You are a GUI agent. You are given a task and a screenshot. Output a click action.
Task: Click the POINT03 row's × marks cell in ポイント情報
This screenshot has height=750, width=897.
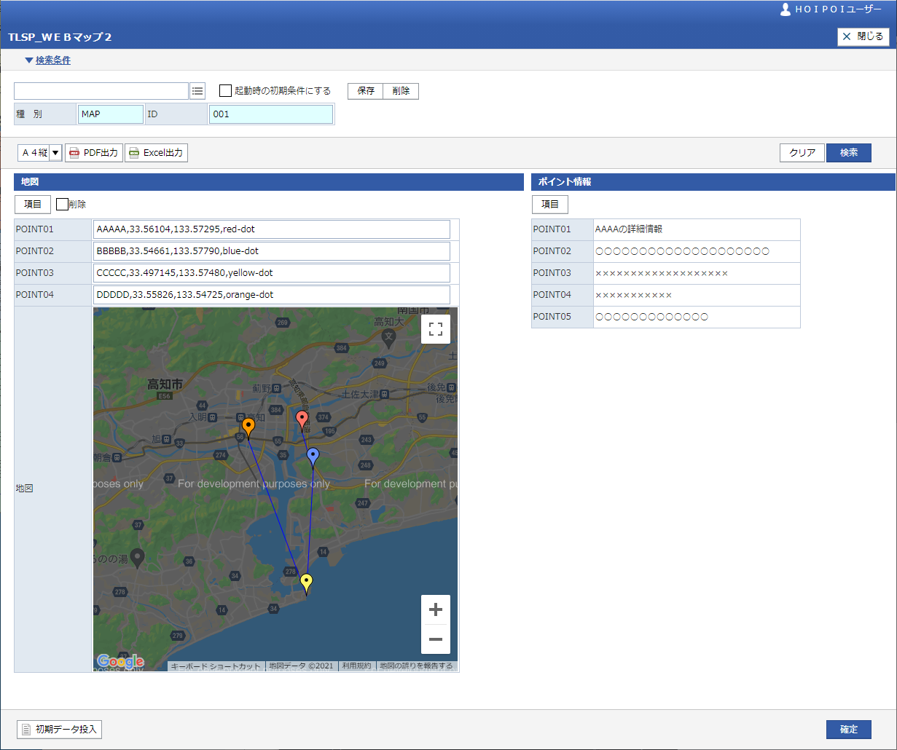[697, 273]
